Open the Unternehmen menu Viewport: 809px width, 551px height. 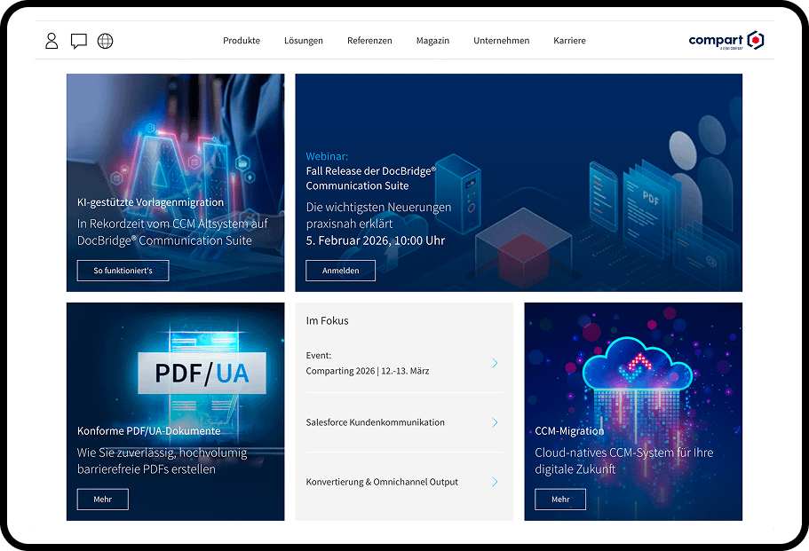coord(502,40)
